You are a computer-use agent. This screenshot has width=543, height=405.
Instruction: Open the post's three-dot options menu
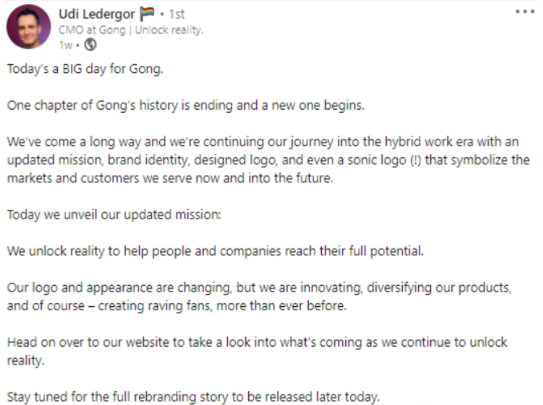(525, 12)
